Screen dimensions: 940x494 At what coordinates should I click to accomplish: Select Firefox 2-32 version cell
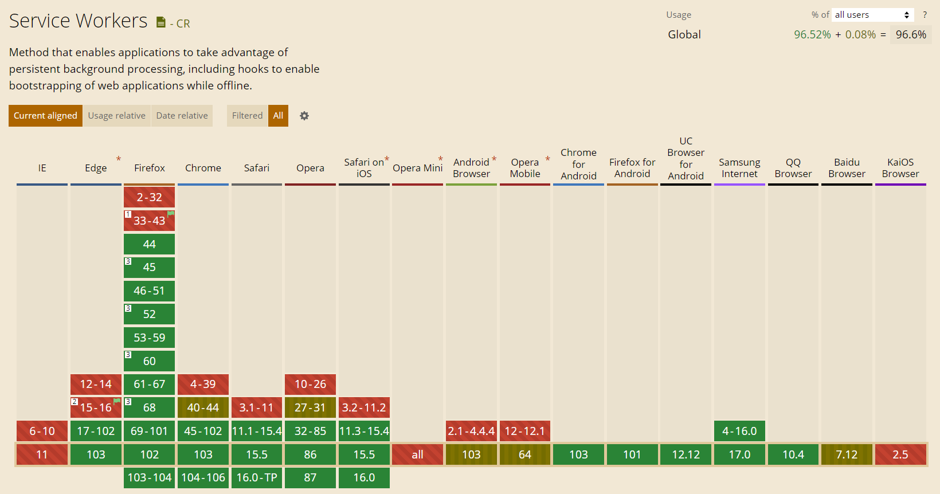tap(149, 197)
